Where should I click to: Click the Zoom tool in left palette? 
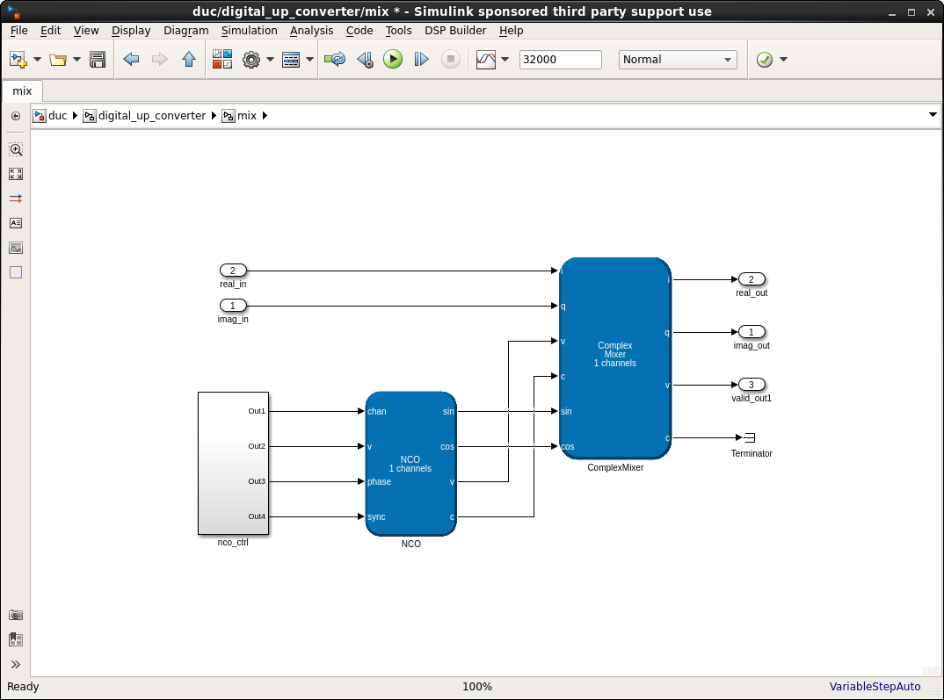16,149
